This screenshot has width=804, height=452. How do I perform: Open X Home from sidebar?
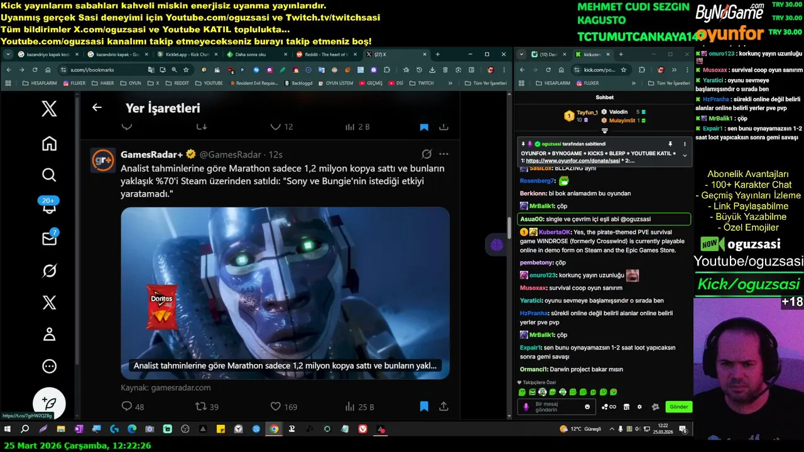click(49, 144)
